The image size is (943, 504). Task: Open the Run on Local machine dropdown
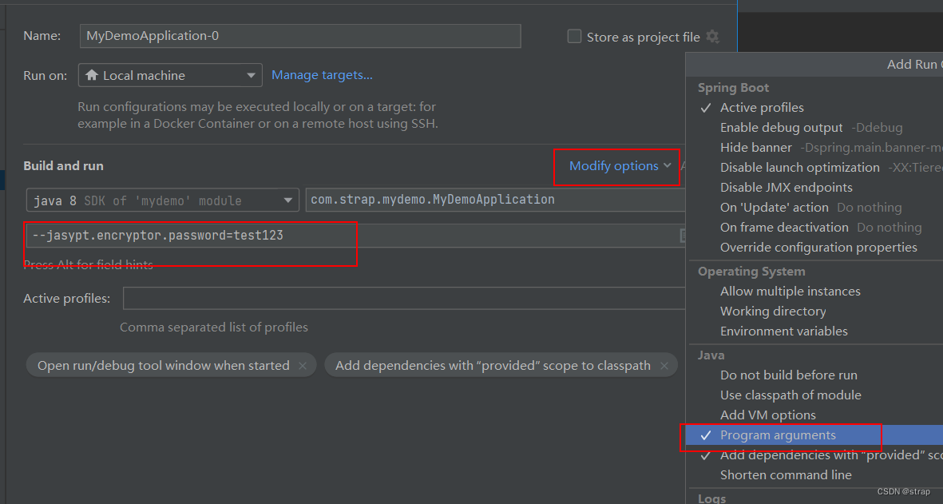170,75
